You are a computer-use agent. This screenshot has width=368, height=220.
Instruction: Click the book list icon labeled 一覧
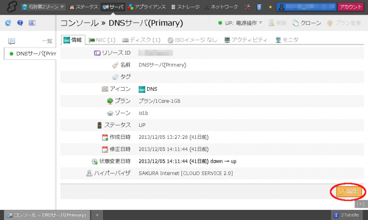click(x=12, y=41)
